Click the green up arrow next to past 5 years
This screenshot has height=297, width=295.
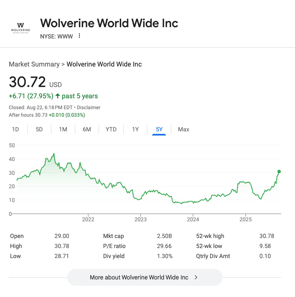coord(57,96)
